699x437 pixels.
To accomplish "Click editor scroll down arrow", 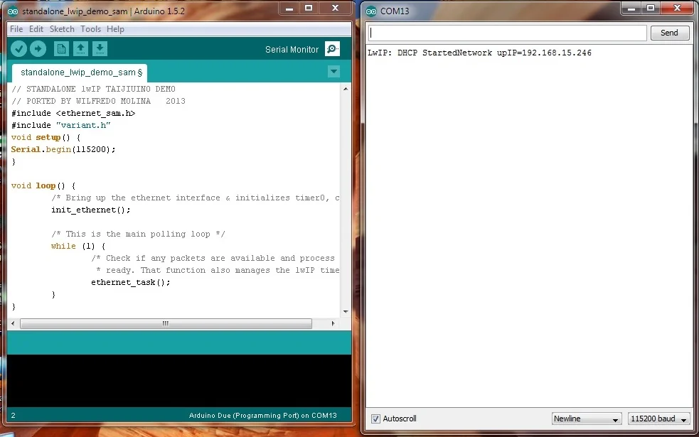I will (x=346, y=311).
